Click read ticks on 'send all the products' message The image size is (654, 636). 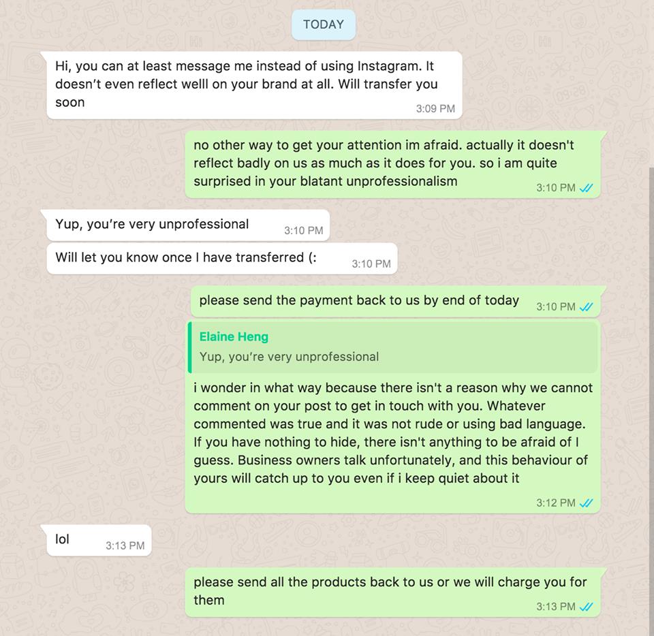click(x=586, y=607)
